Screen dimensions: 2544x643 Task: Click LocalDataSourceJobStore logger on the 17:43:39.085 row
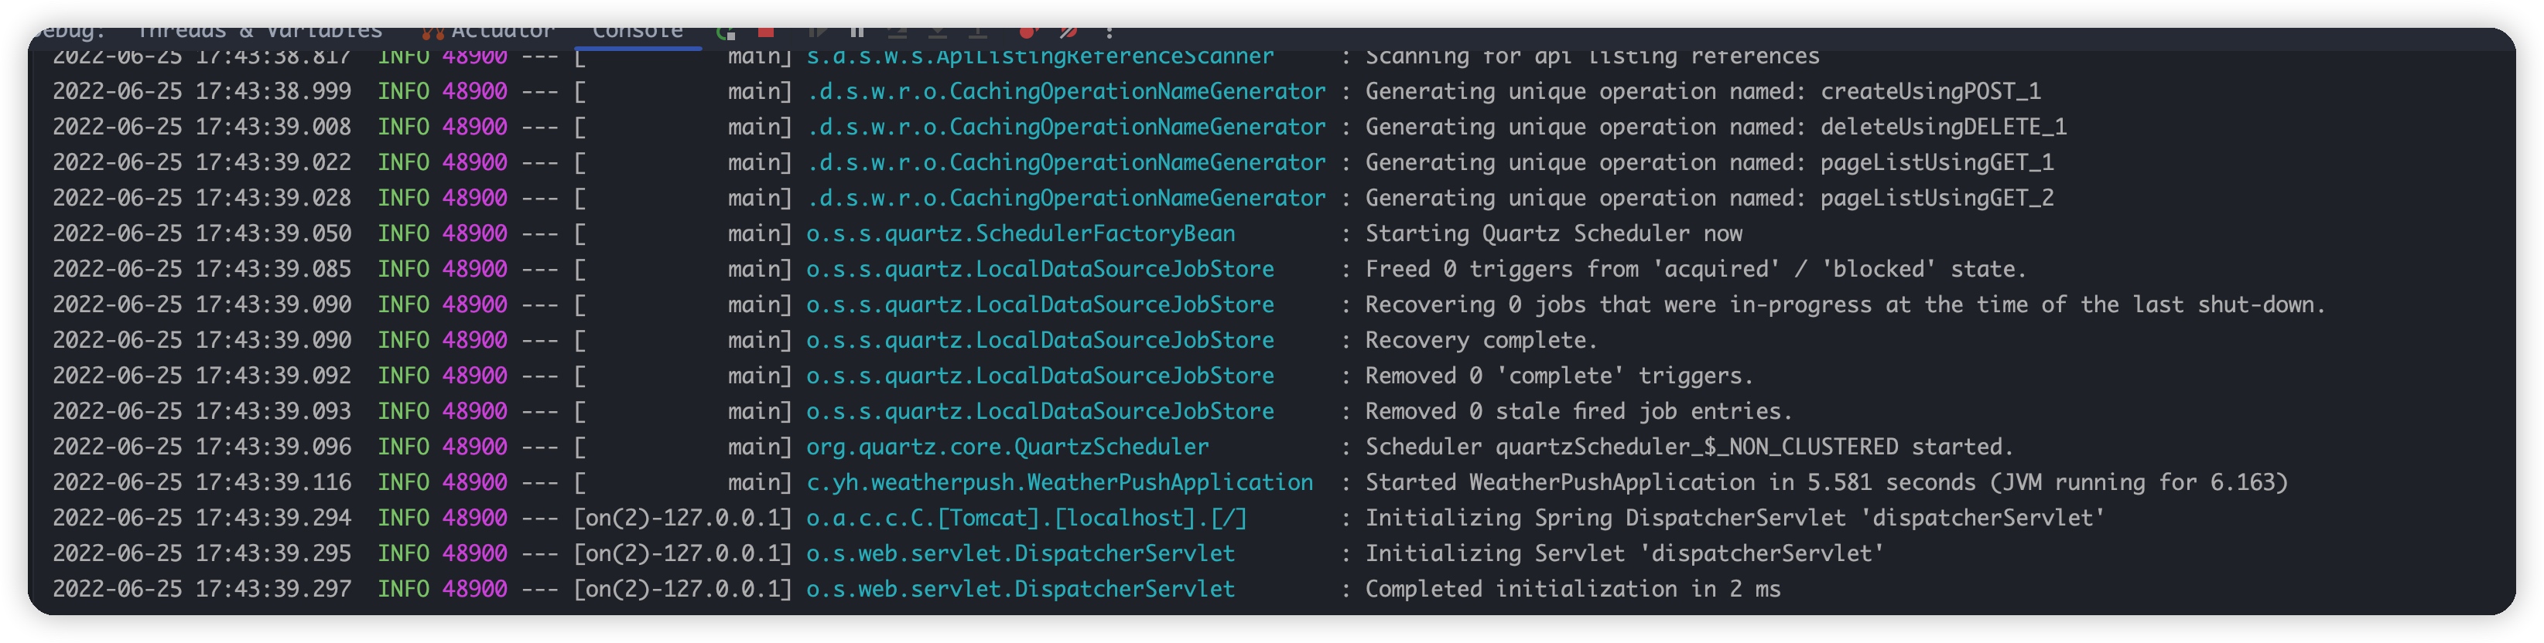pyautogui.click(x=1040, y=269)
